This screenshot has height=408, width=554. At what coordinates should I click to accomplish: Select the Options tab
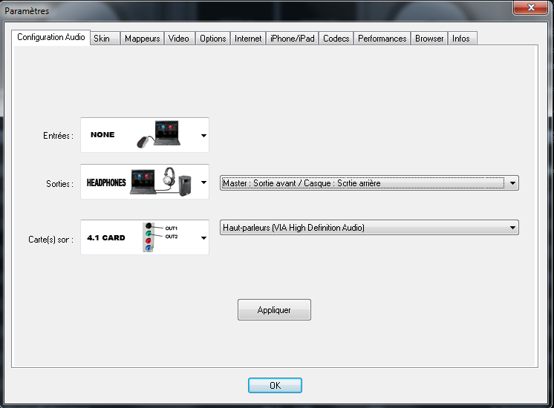click(212, 38)
